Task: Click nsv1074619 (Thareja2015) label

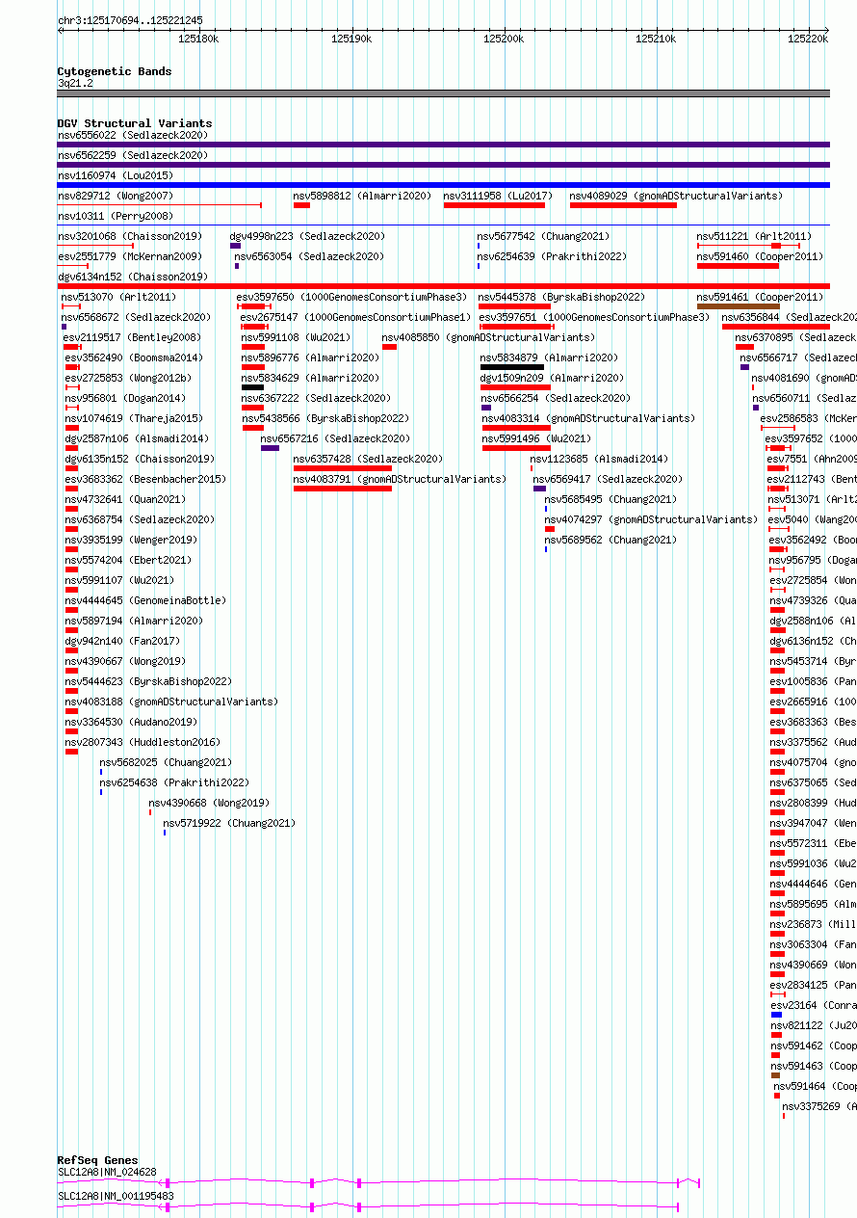Action: [134, 418]
